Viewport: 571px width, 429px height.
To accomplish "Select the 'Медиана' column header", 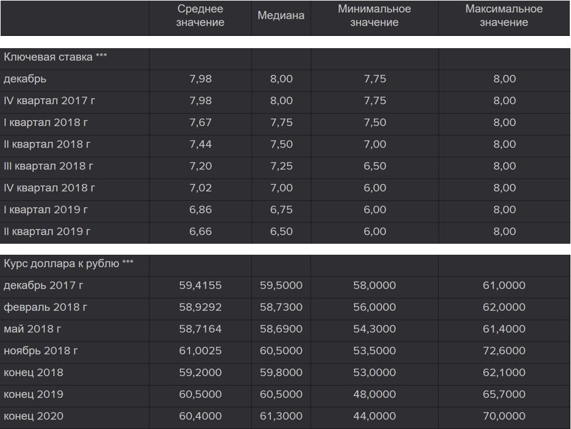I will (281, 15).
